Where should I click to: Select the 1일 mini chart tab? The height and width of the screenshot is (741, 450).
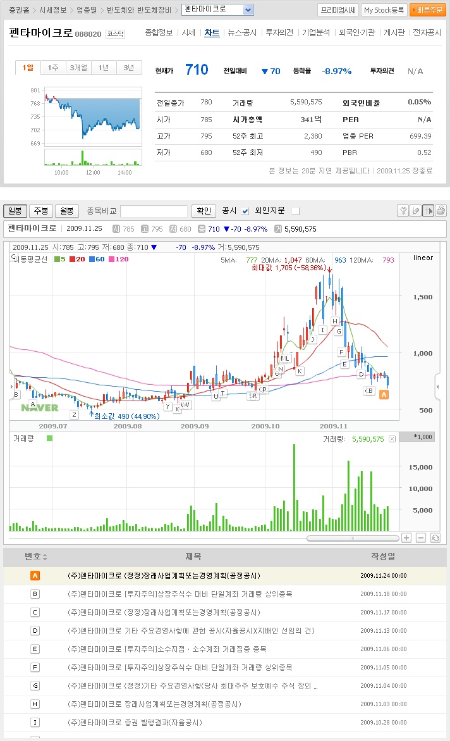[28, 68]
